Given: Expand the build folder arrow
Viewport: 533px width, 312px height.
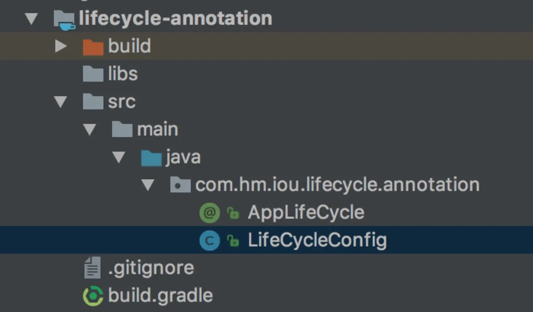Looking at the screenshot, I should [x=60, y=46].
